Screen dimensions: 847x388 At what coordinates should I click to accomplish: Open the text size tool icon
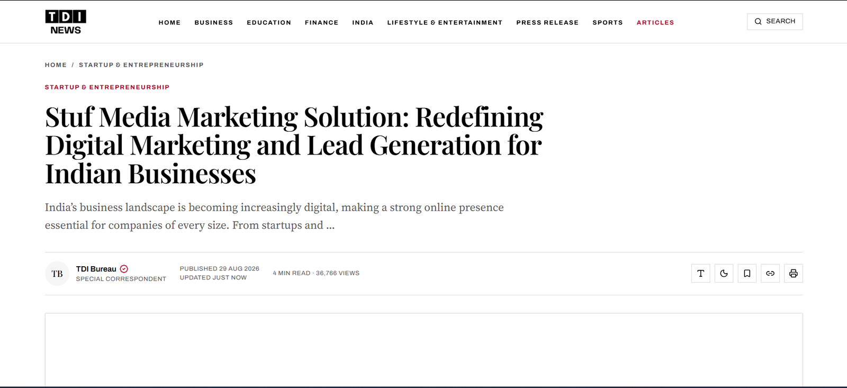pos(700,273)
